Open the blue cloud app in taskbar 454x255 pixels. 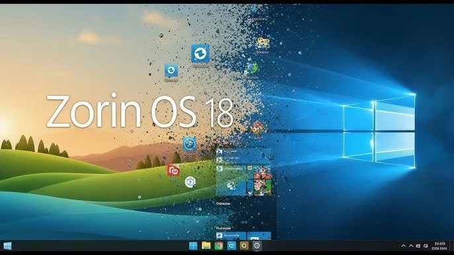pyautogui.click(x=232, y=246)
